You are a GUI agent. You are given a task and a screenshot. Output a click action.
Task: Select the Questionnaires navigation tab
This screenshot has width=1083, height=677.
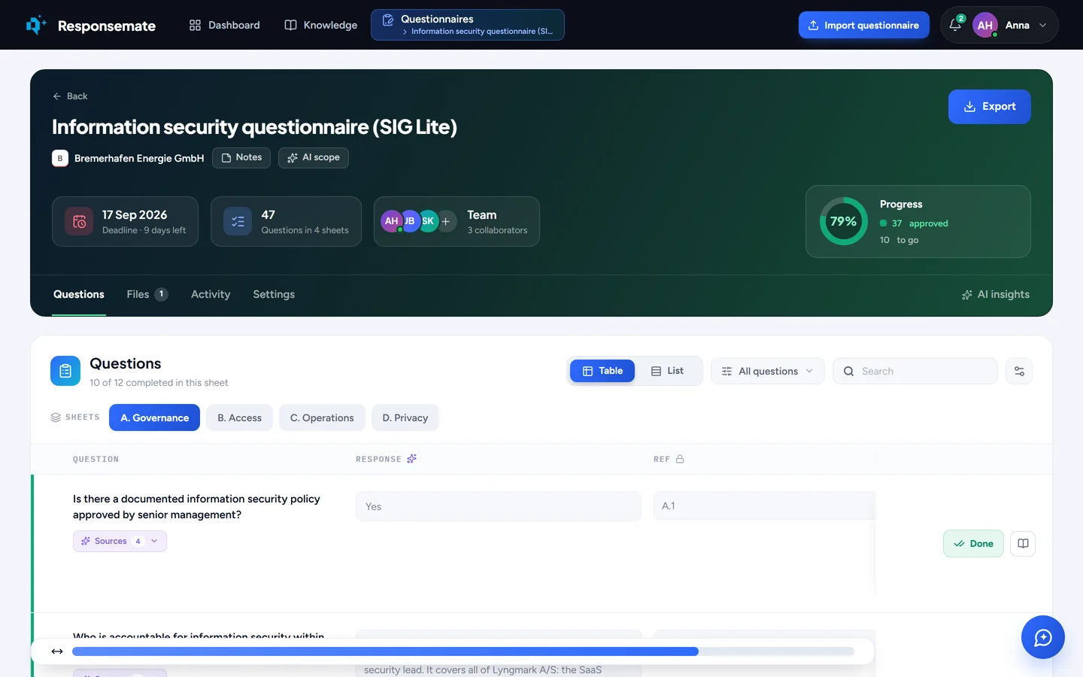tap(467, 25)
